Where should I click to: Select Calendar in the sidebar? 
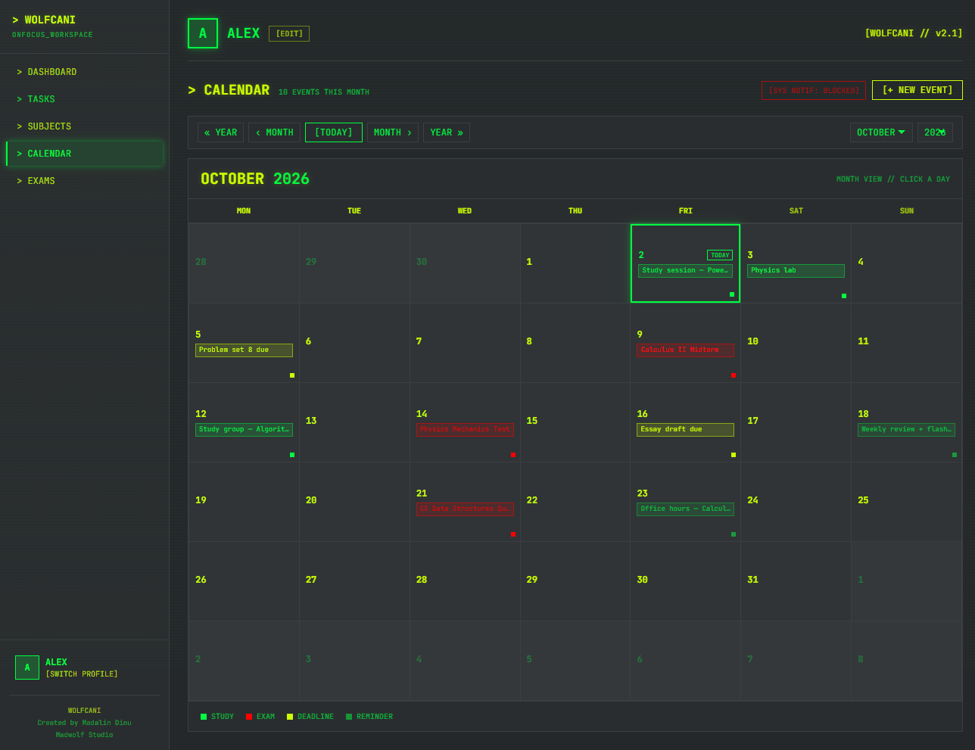85,154
